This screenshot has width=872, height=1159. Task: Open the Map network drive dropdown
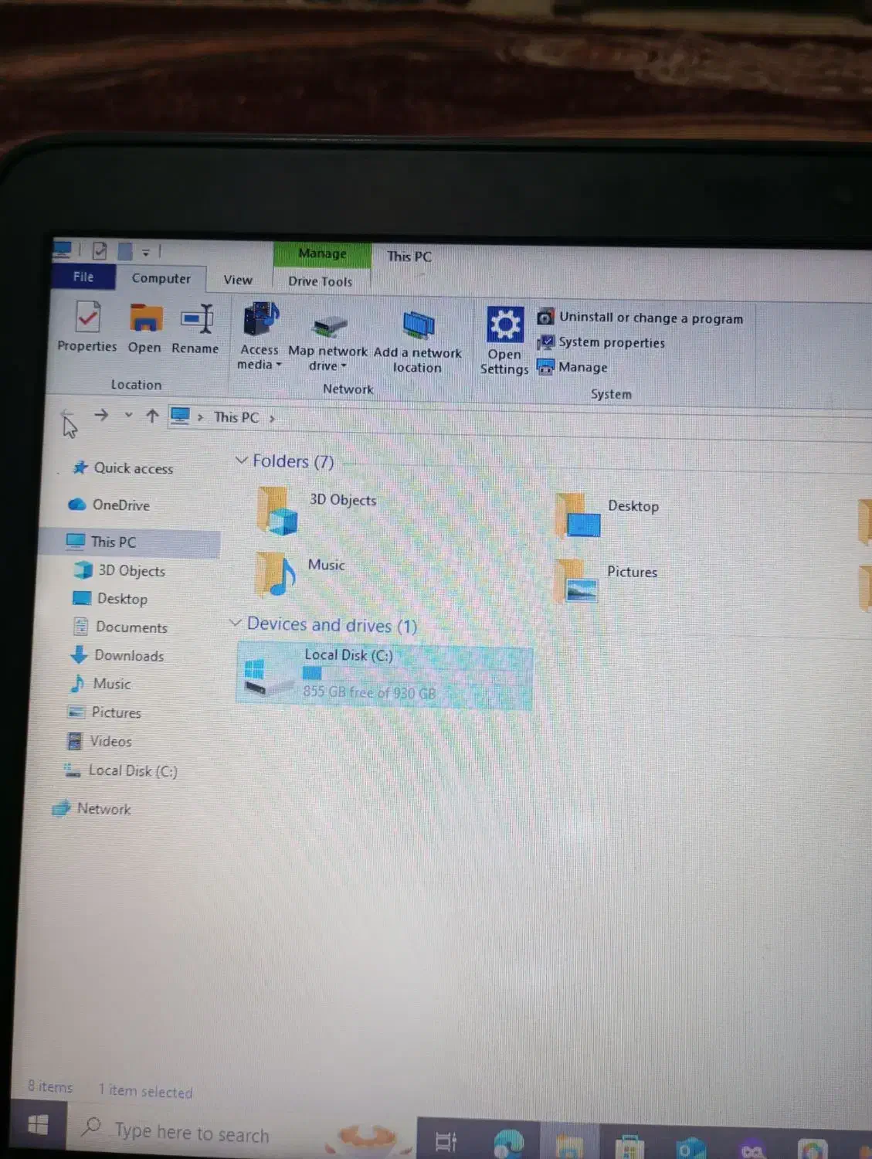tap(328, 343)
